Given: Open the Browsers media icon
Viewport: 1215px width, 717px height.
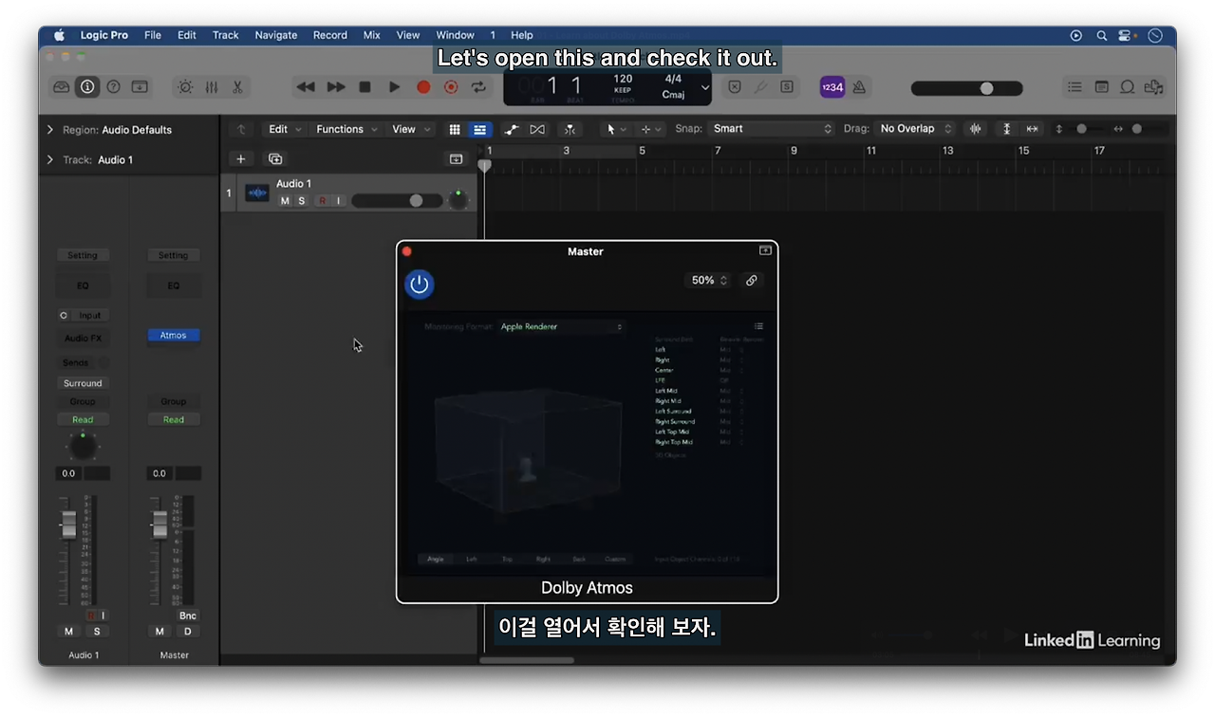Looking at the screenshot, I should (x=1153, y=87).
